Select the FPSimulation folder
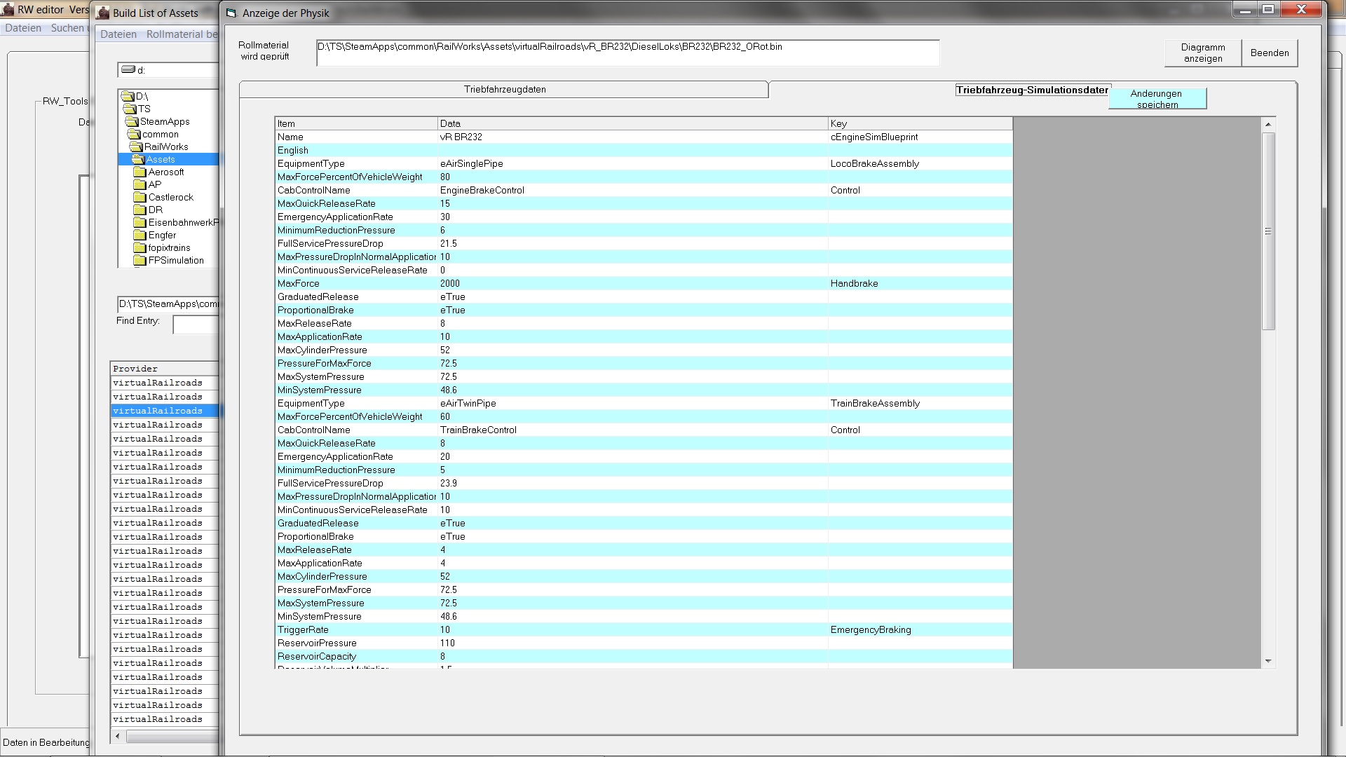Screen dimensions: 1346x757 point(175,260)
